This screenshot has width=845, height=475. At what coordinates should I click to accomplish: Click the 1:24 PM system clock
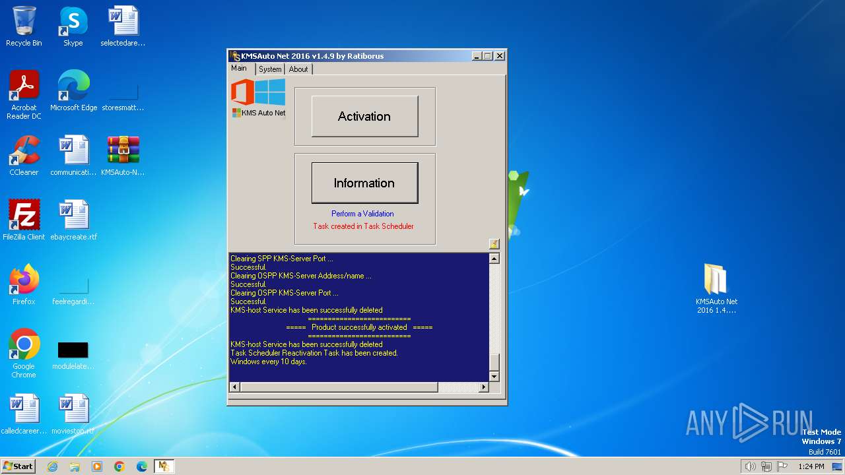click(x=811, y=466)
